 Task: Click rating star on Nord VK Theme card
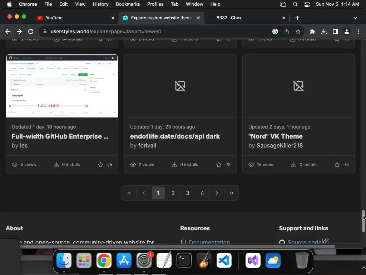[337, 165]
